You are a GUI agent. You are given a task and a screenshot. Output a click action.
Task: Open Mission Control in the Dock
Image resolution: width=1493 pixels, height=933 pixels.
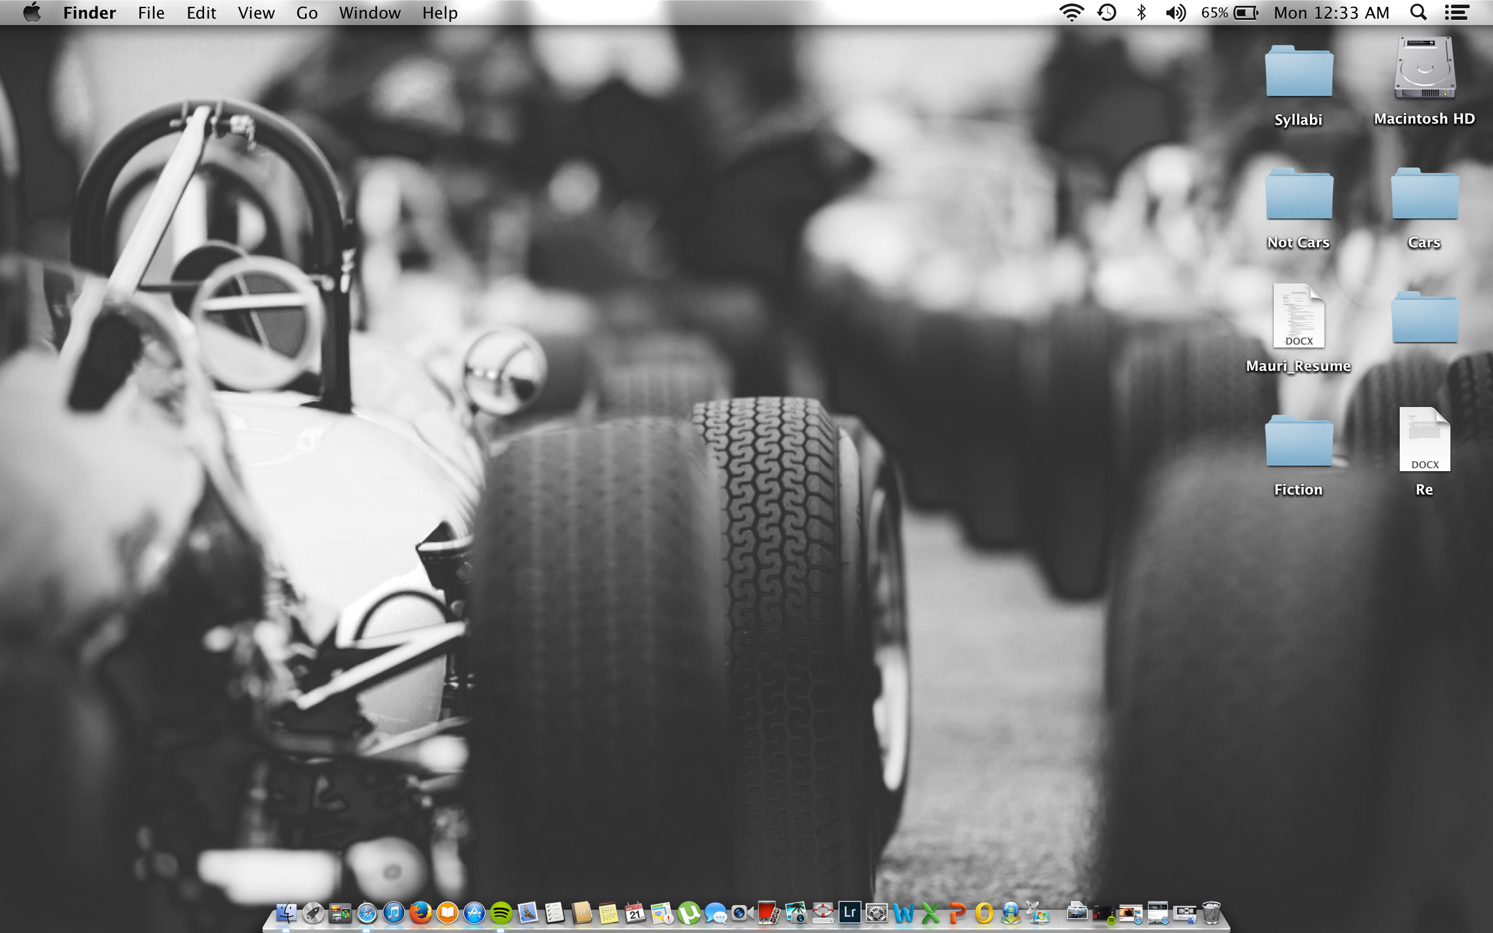(340, 913)
